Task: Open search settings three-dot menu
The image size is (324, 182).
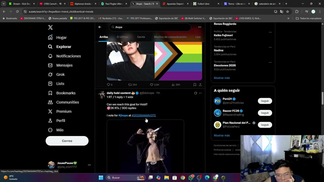Action: (200, 27)
